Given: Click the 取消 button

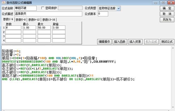Looking at the screenshot, I should pyautogui.click(x=167, y=14).
